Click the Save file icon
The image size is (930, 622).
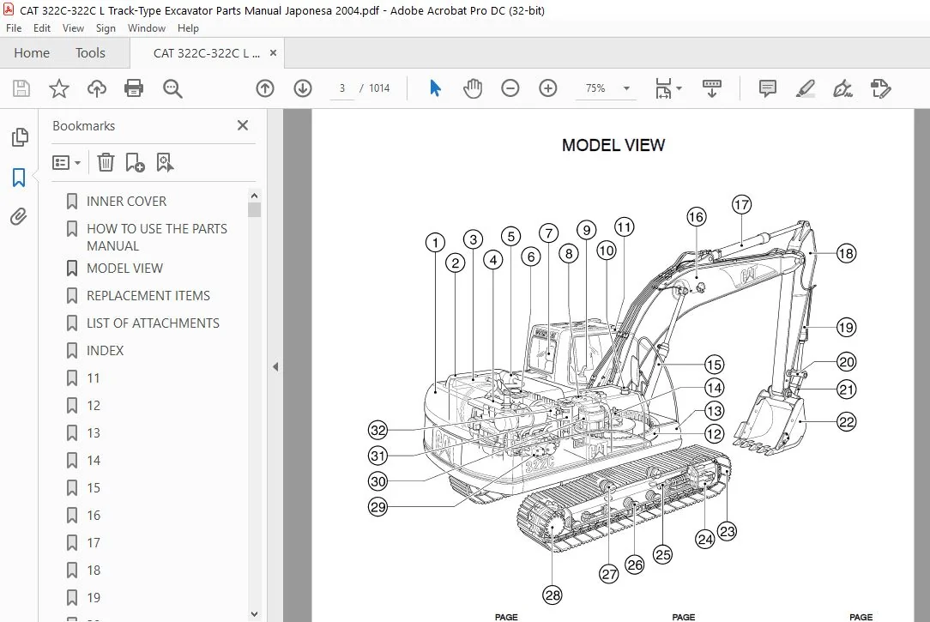click(x=21, y=88)
